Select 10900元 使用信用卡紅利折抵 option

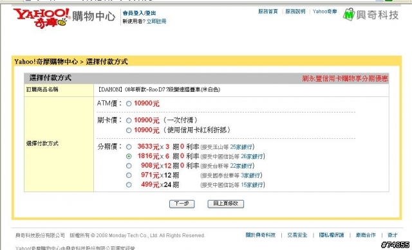pos(129,130)
